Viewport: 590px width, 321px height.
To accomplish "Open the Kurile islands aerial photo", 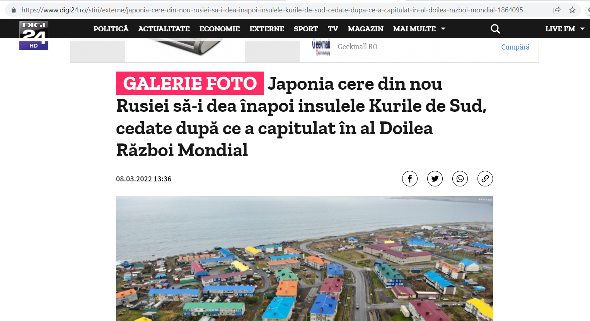I will (304, 258).
